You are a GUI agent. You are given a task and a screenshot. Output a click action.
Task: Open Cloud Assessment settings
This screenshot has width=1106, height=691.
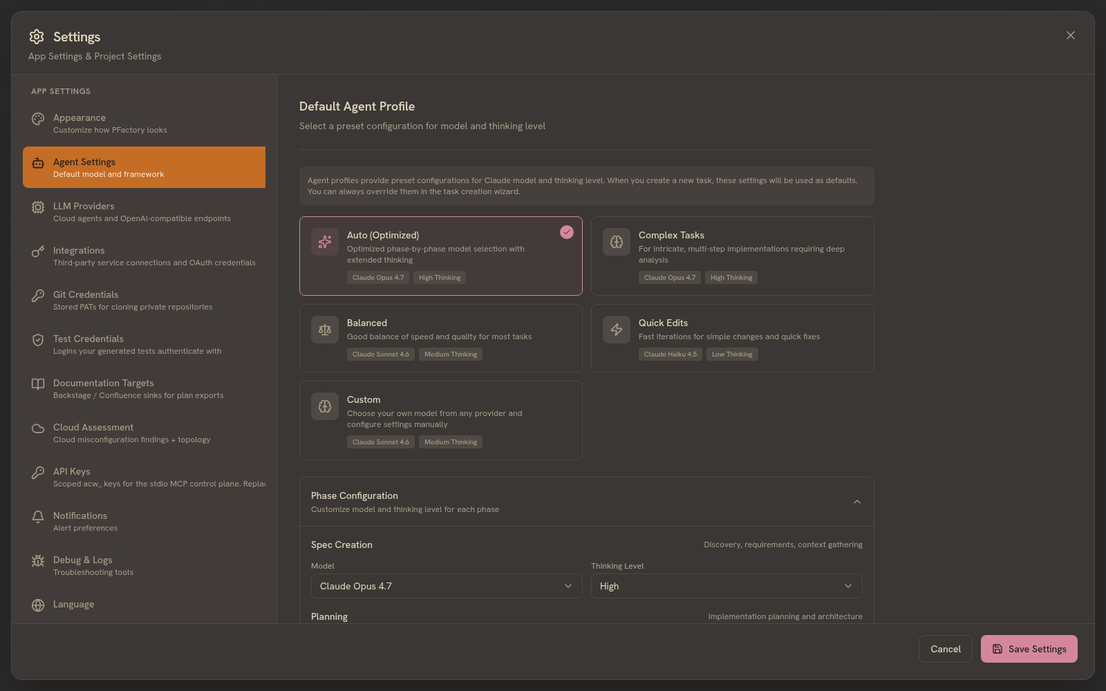point(144,433)
